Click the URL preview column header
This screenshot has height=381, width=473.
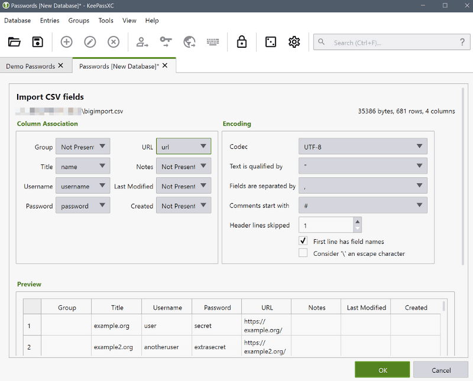[x=267, y=307]
